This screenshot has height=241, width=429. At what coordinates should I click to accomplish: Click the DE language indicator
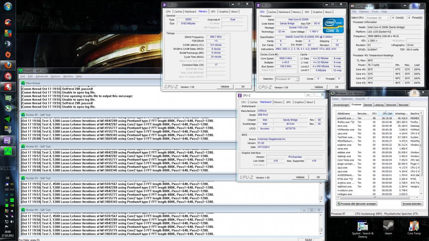click(8, 178)
